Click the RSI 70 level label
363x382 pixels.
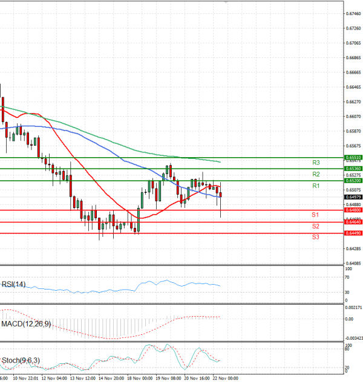click(x=347, y=277)
